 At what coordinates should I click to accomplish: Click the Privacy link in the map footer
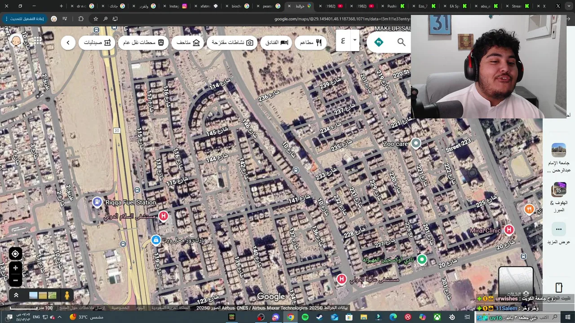pyautogui.click(x=120, y=308)
